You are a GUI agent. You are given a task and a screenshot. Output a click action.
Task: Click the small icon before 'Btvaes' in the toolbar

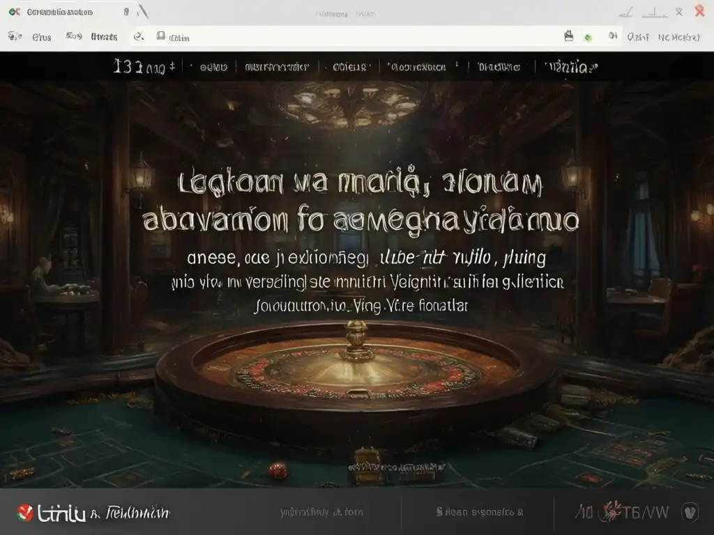[x=74, y=36]
